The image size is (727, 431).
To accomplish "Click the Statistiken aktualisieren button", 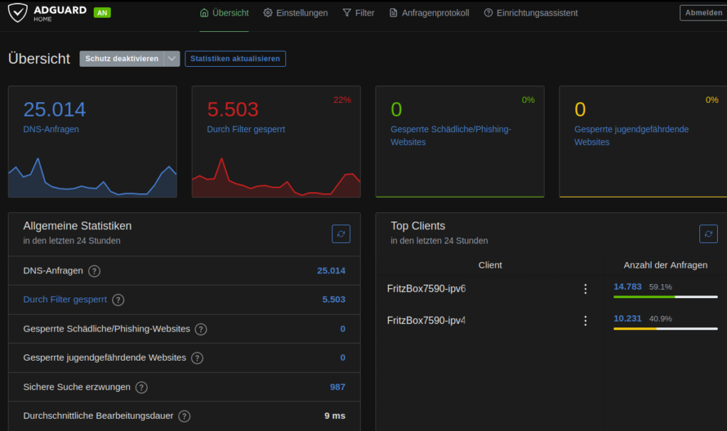I will tap(235, 59).
